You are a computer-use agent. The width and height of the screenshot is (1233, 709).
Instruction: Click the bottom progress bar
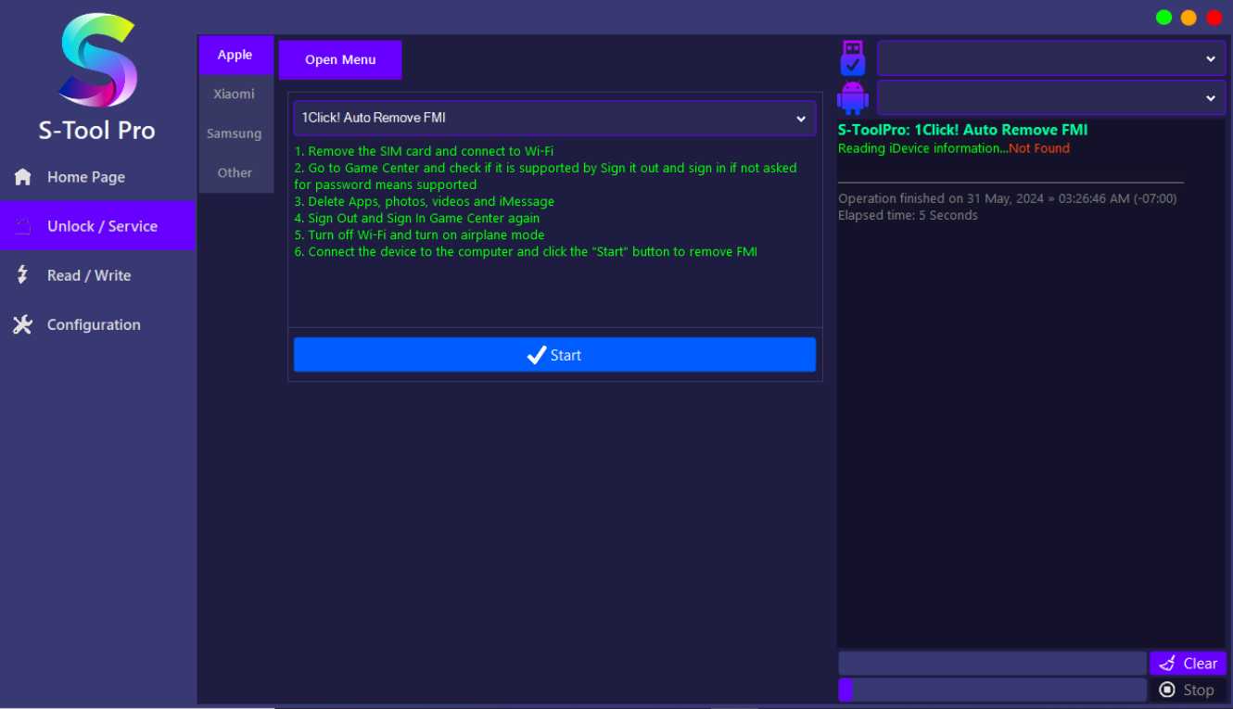(x=992, y=690)
